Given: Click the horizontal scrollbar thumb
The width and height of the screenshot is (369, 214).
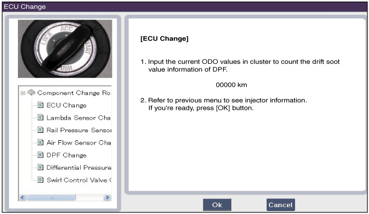Looking at the screenshot, I should [51, 197].
